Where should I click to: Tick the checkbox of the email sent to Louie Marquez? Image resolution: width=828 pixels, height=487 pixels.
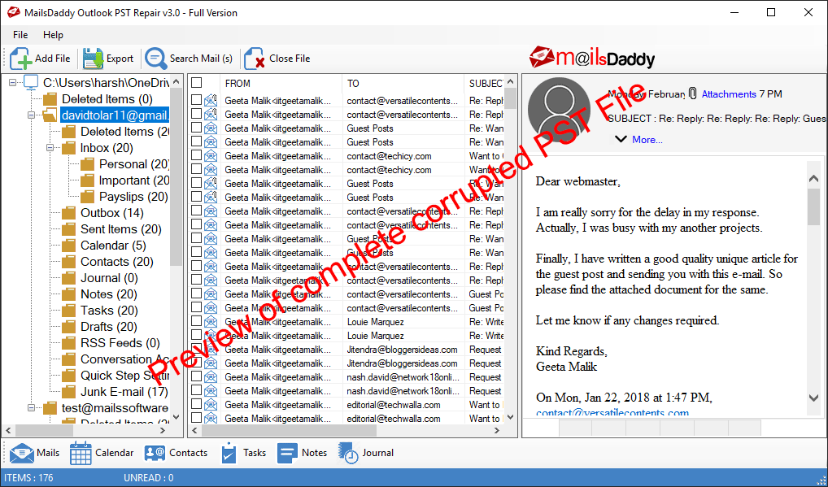click(x=196, y=322)
